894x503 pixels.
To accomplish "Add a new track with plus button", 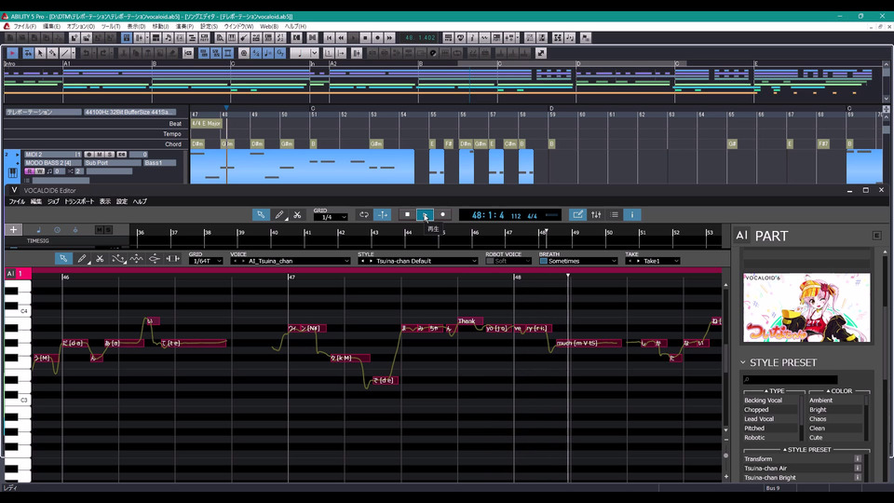I will [13, 229].
